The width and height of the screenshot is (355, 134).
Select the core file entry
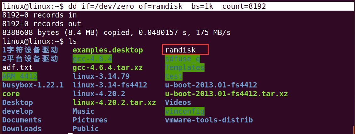click(x=11, y=94)
